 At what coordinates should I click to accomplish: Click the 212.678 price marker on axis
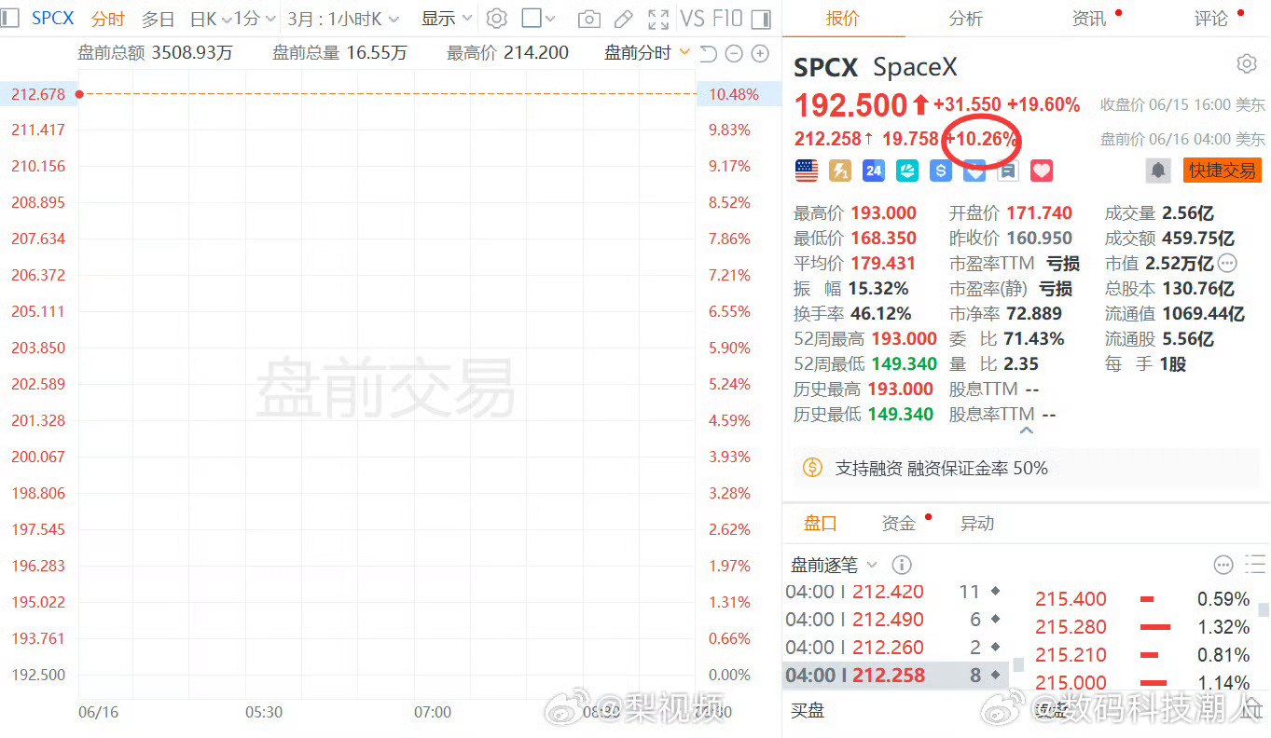click(x=38, y=94)
